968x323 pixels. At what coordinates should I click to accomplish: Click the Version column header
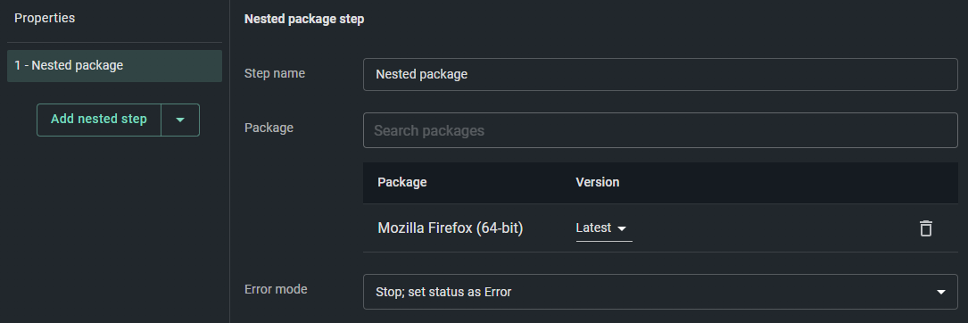[598, 182]
